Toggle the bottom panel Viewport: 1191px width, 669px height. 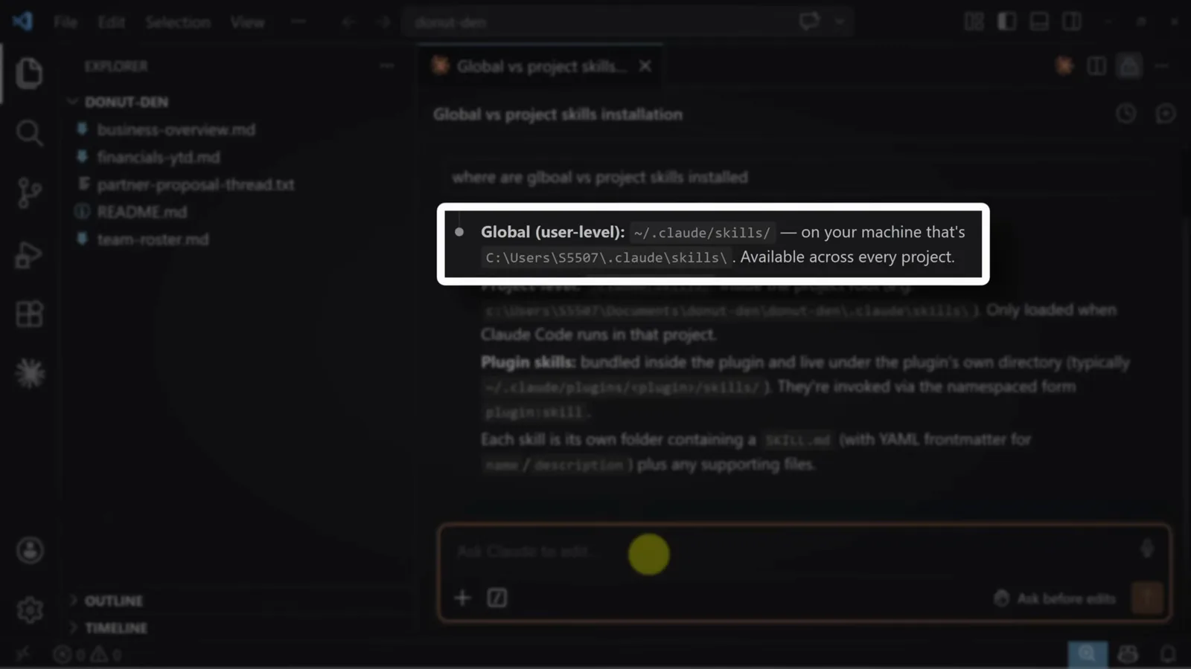click(1039, 22)
